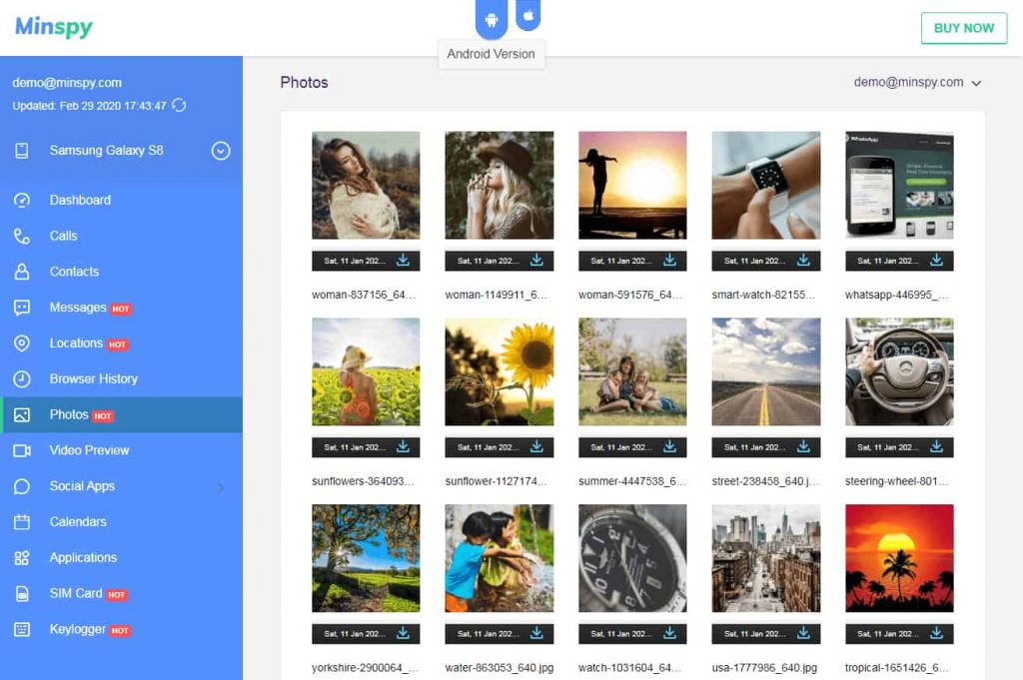Viewport: 1023px width, 680px height.
Task: Click the Android version icon
Action: [x=491, y=19]
